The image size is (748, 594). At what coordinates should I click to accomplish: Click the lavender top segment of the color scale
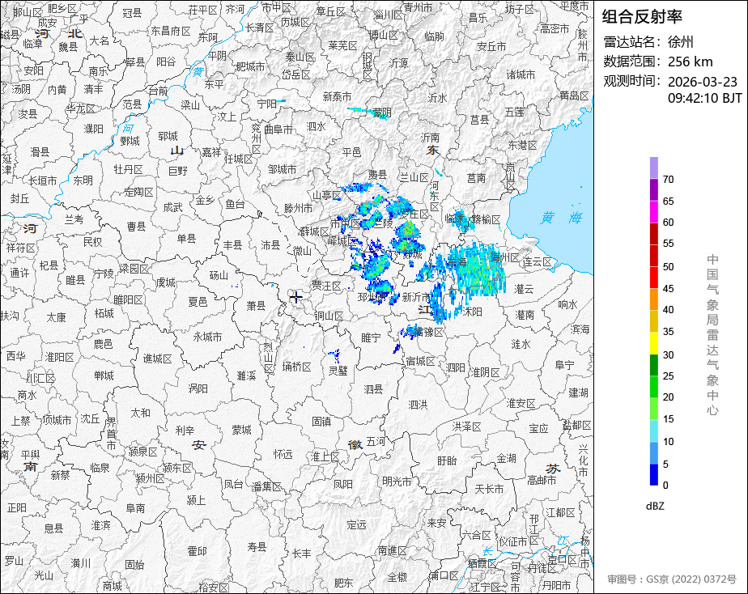pos(653,168)
